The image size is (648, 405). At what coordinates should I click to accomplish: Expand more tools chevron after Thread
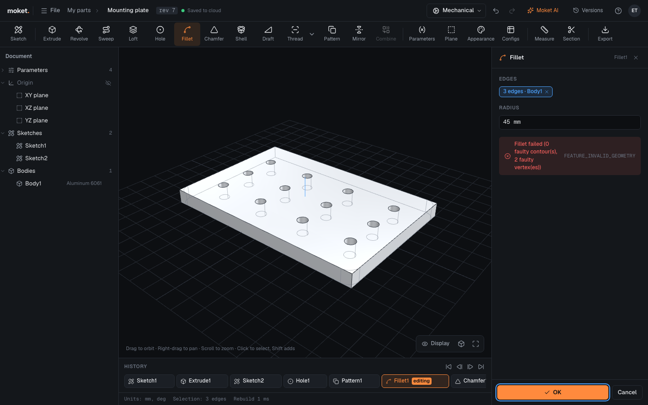pyautogui.click(x=312, y=34)
